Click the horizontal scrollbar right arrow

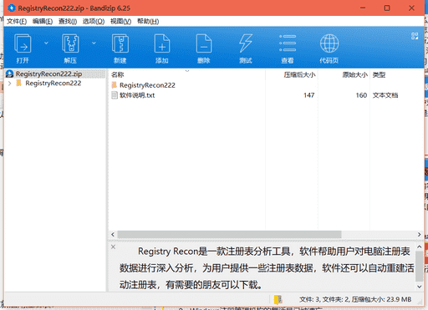pos(419,235)
